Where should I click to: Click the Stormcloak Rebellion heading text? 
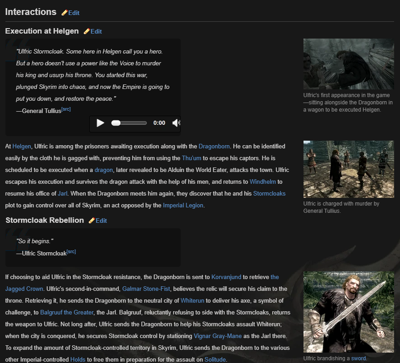coord(45,221)
